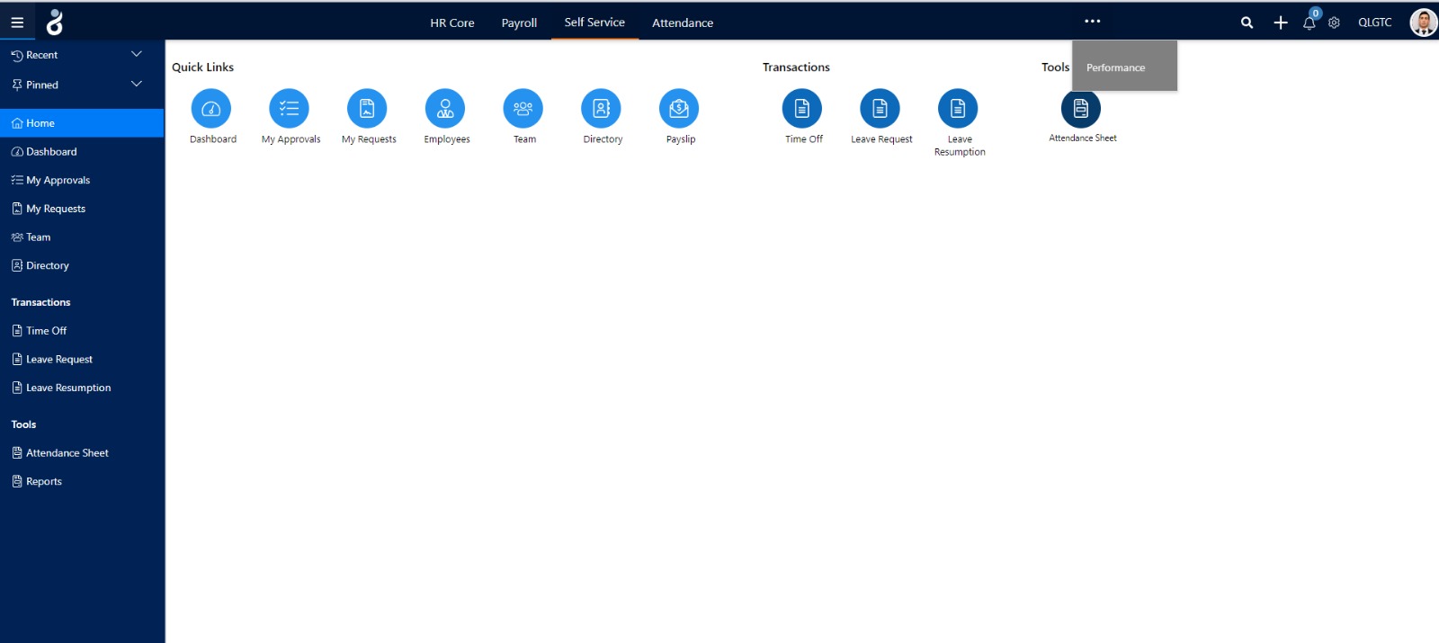This screenshot has width=1439, height=643.
Task: Open the notifications bell icon
Action: click(1309, 23)
